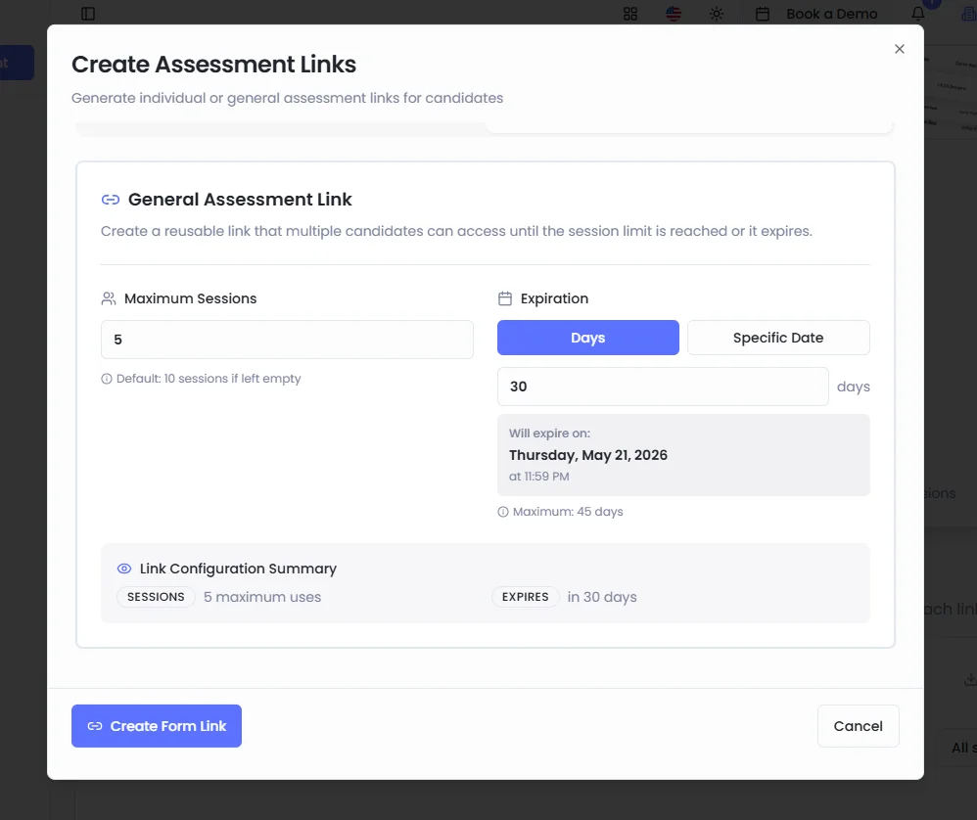Toggle the sidebar panel icon
The width and height of the screenshot is (977, 820).
[88, 14]
